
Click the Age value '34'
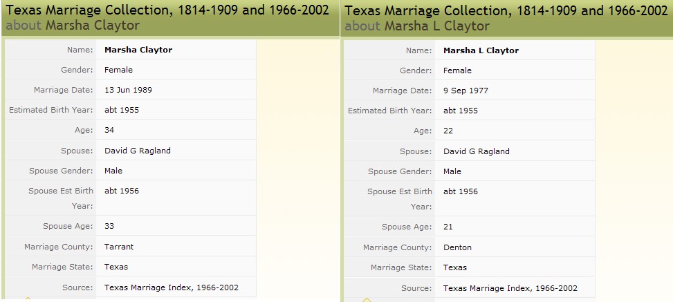tap(109, 130)
